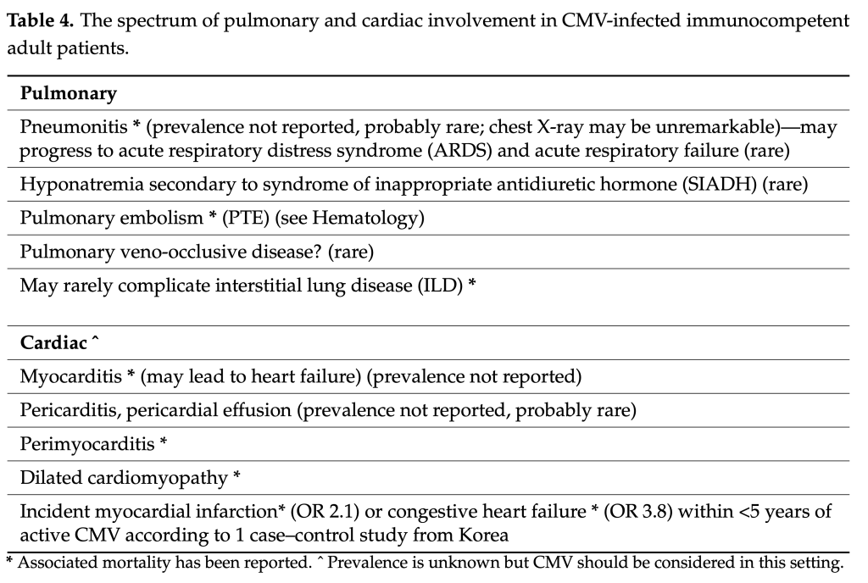Click the word "Korea" in last row
Screen dimensions: 868x583
485,535
